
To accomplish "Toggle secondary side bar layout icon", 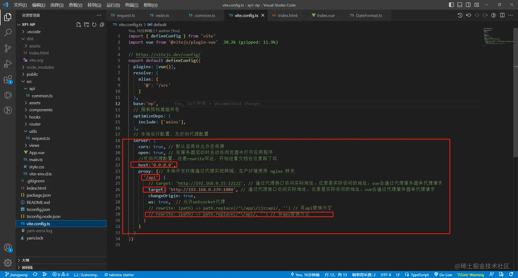I will point(468,5).
